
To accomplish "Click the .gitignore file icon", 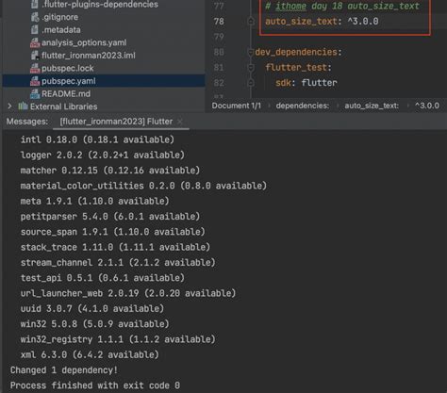I will coord(35,17).
